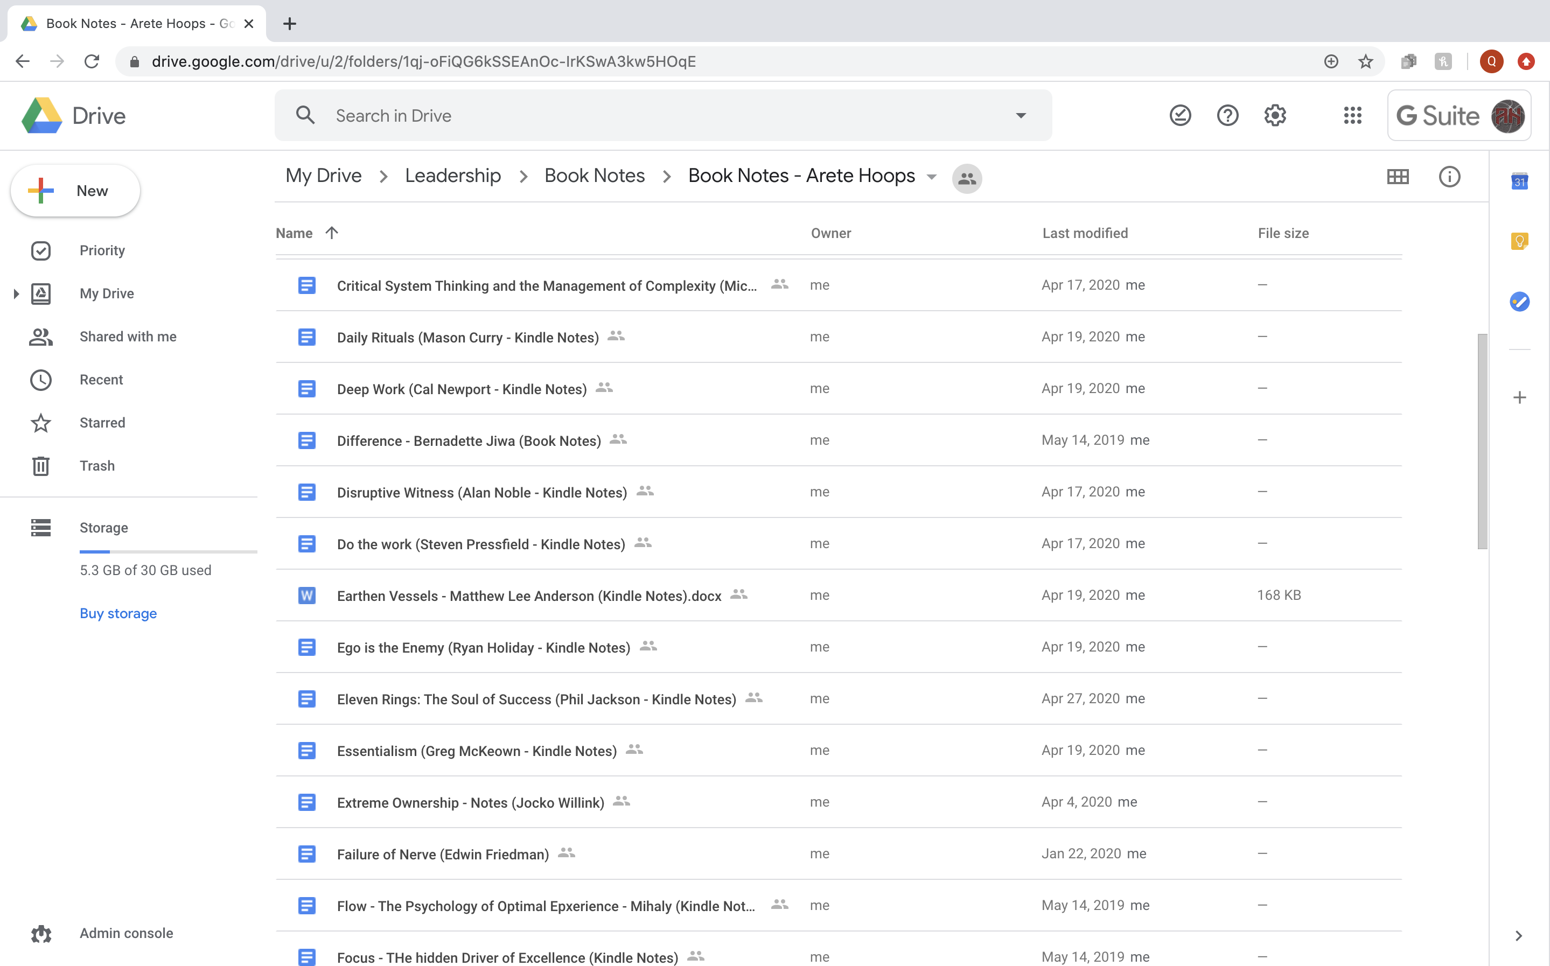This screenshot has width=1550, height=966.
Task: Click the New button
Action: tap(75, 191)
